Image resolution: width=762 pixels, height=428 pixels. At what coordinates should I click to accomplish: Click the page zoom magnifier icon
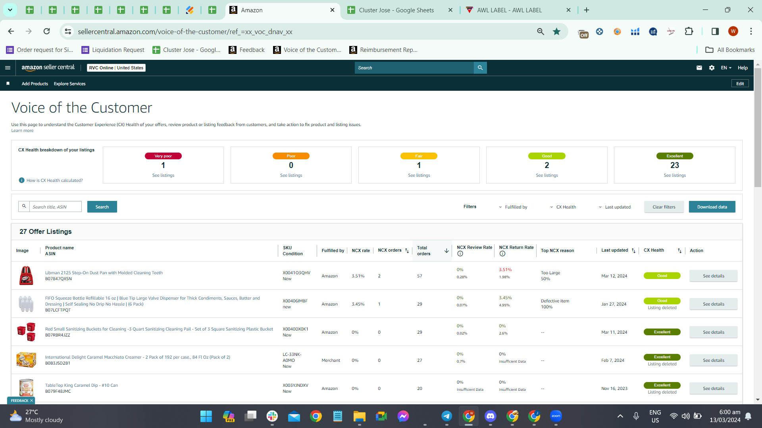tap(541, 31)
